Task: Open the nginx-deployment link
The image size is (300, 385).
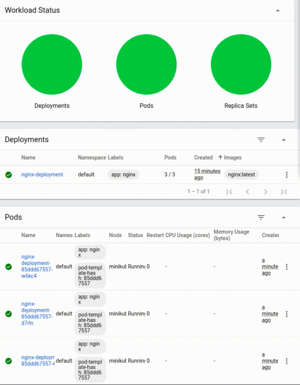Action: coord(42,175)
